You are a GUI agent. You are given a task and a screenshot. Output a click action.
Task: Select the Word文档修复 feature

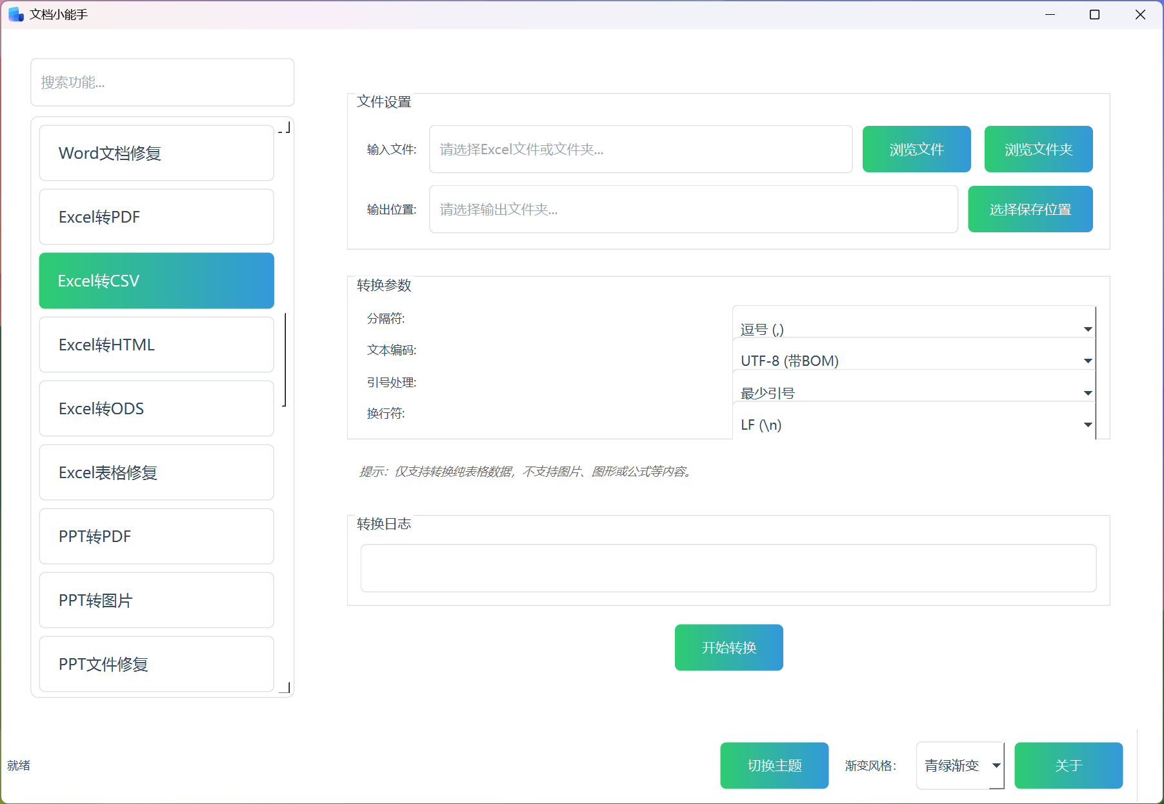tap(156, 153)
